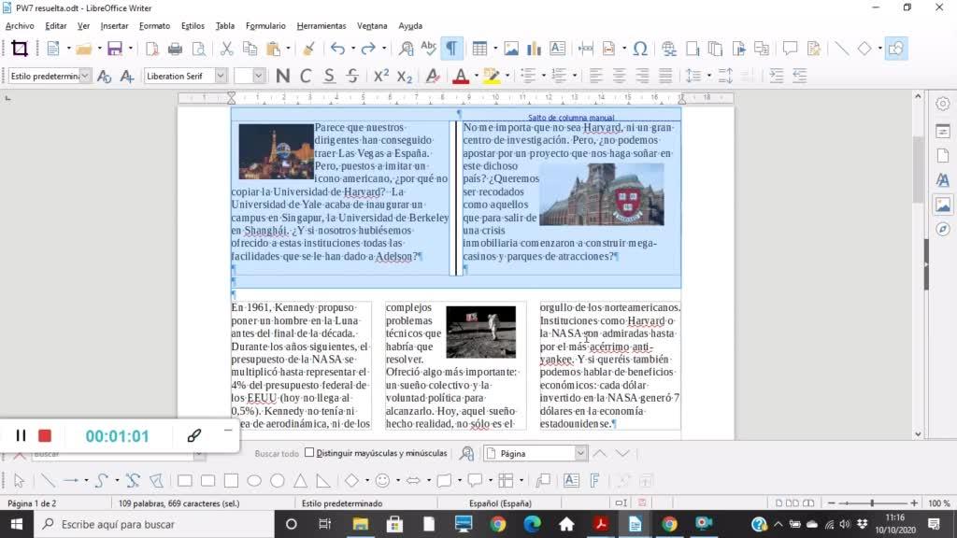Image resolution: width=957 pixels, height=538 pixels.
Task: Click the Insert text box icon
Action: pyautogui.click(x=558, y=49)
